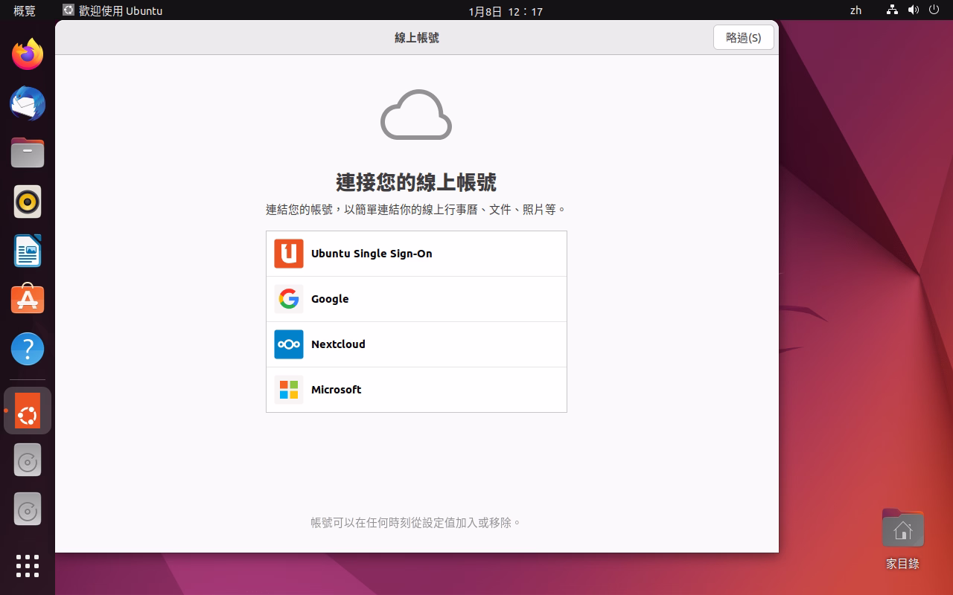The width and height of the screenshot is (953, 595).
Task: Open Rhythmbox music player in the dock
Action: pos(28,202)
